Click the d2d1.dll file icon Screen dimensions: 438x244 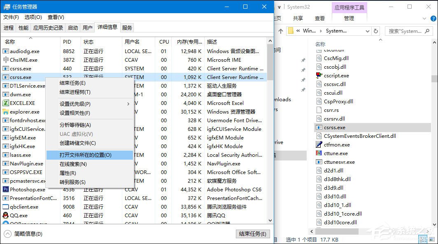pyautogui.click(x=319, y=170)
